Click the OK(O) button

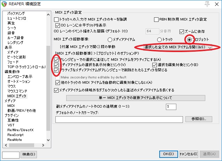click(x=168, y=154)
